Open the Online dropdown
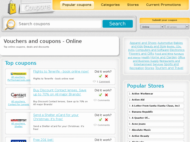Image resolution: width=190 pixels, height=142 pixels. pyautogui.click(x=152, y=27)
